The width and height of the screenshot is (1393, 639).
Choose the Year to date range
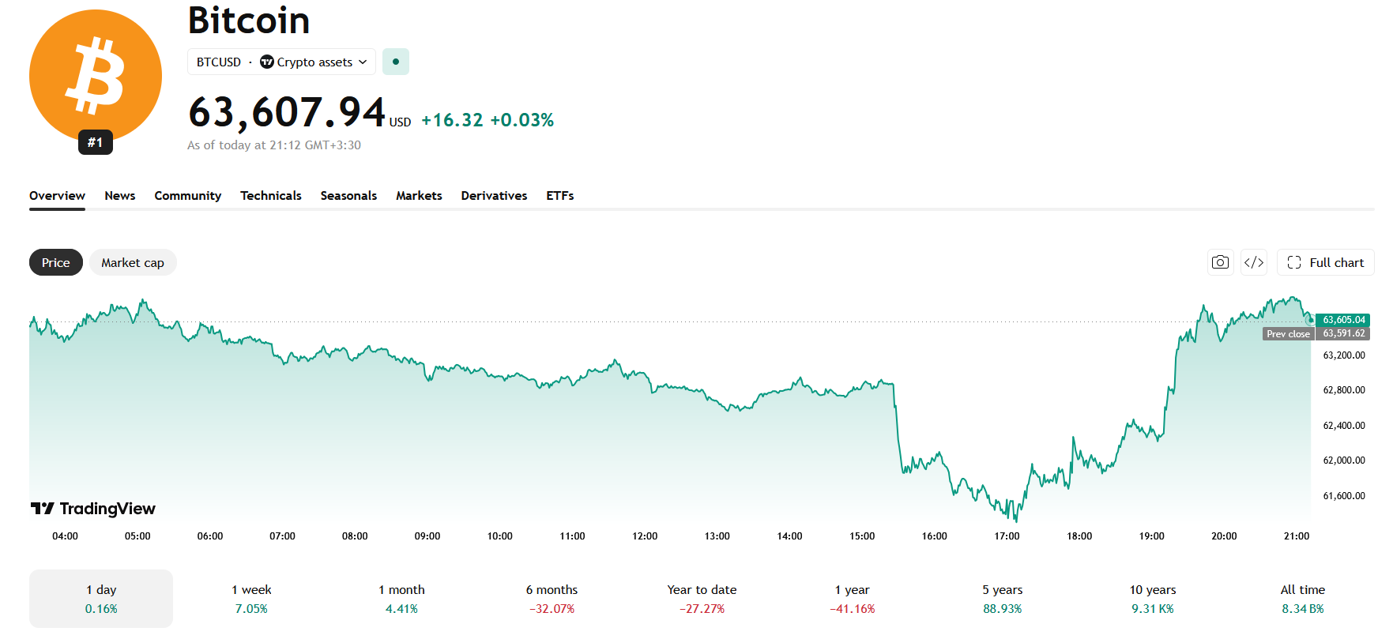702,599
